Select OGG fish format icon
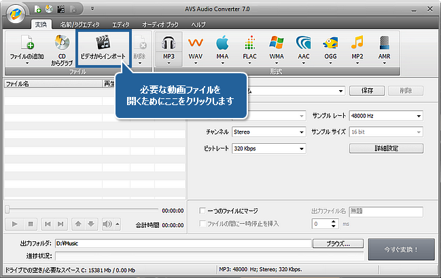 click(x=330, y=43)
